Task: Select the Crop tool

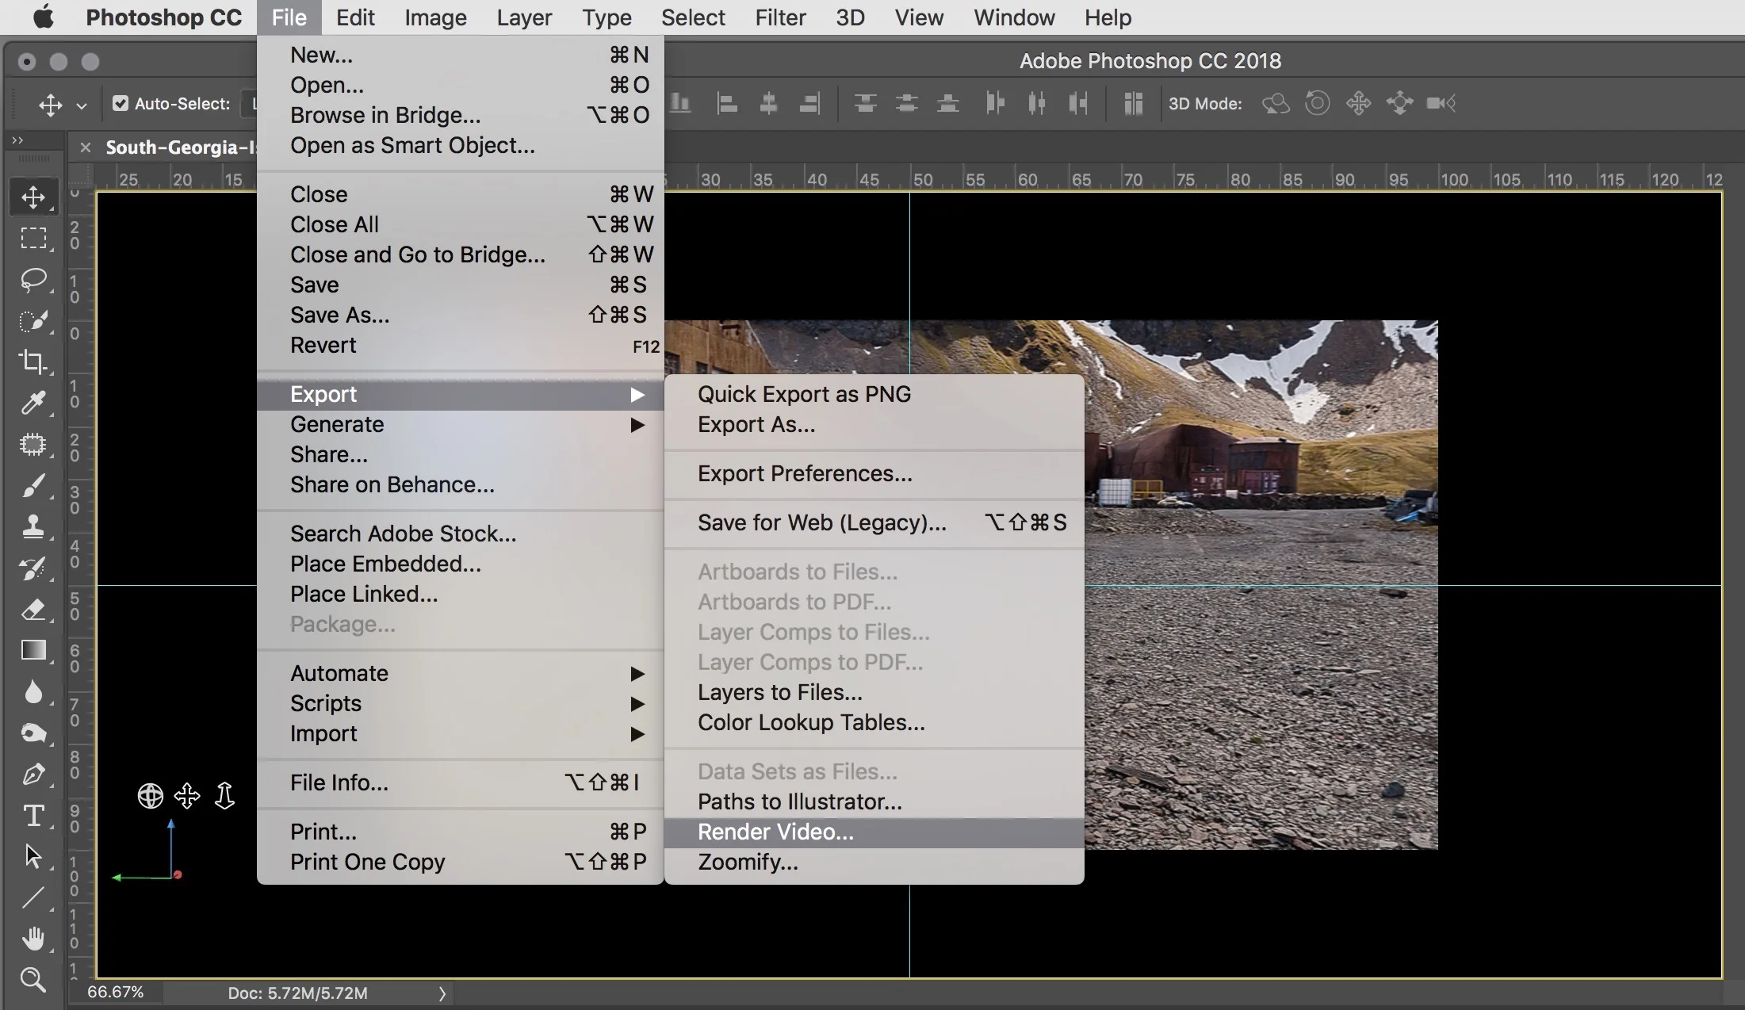Action: pyautogui.click(x=33, y=362)
